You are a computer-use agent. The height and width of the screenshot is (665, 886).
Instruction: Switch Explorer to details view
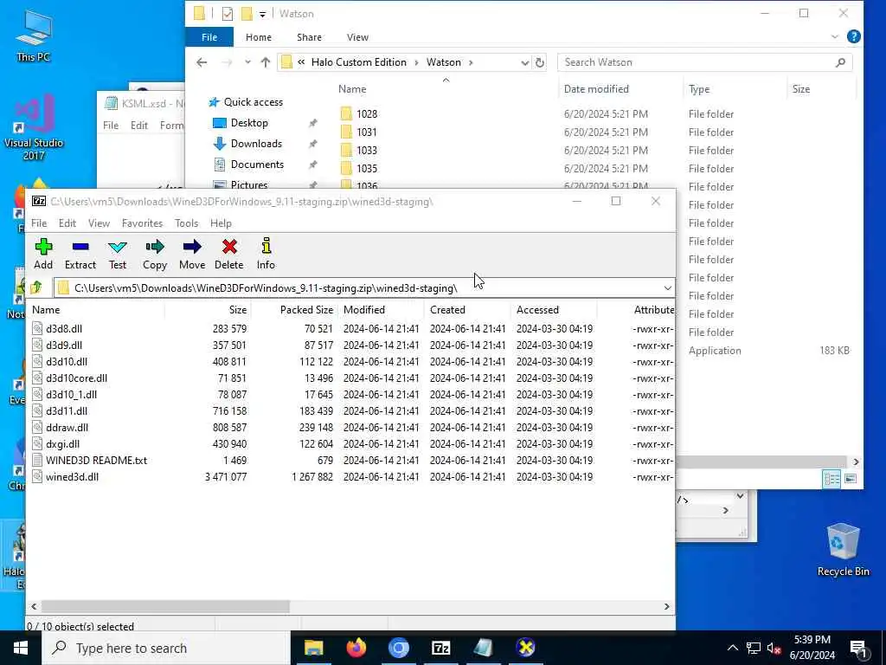click(x=831, y=479)
